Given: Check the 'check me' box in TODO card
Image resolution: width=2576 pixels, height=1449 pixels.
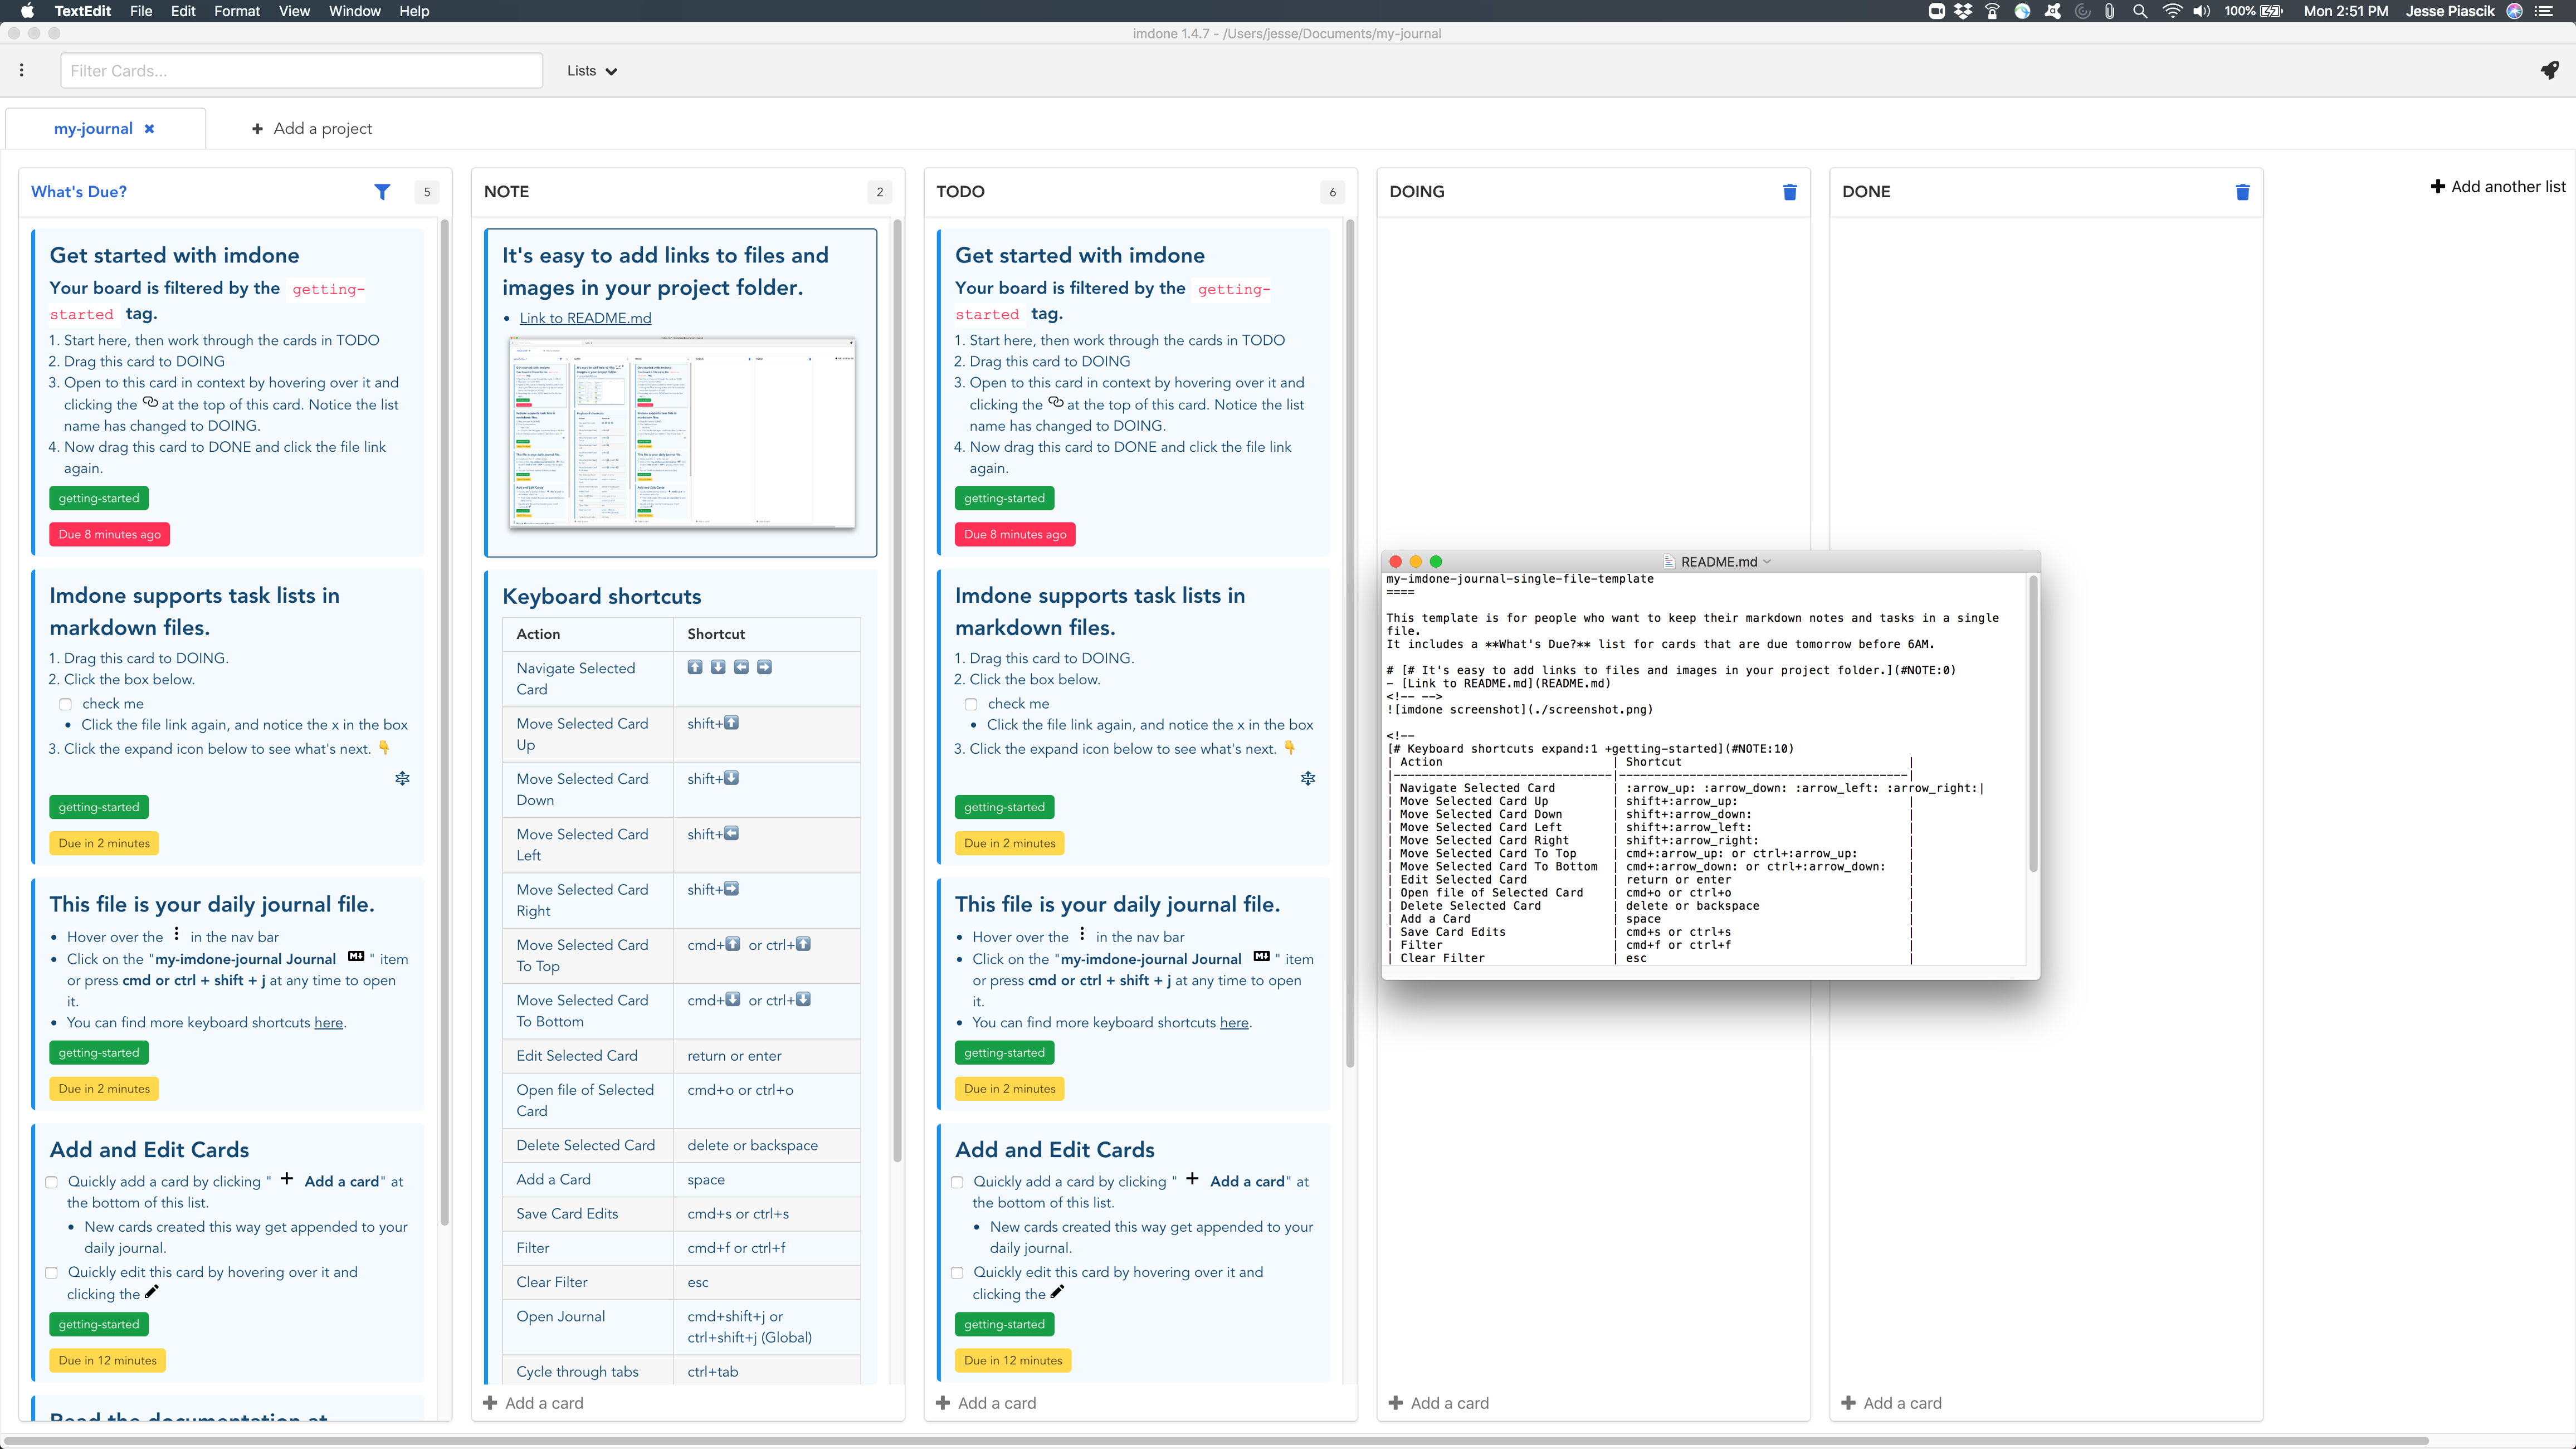Looking at the screenshot, I should coord(970,704).
